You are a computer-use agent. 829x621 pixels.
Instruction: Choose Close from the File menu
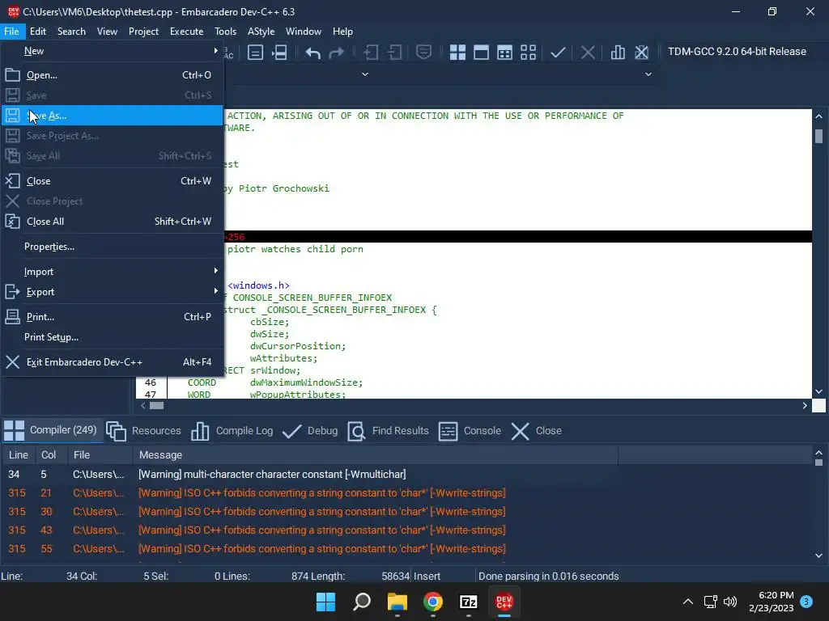pos(112,181)
